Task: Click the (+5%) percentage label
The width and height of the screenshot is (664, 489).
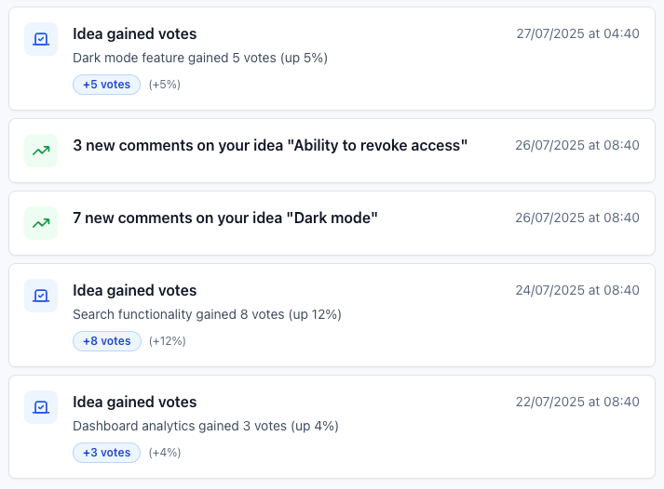Action: click(164, 85)
